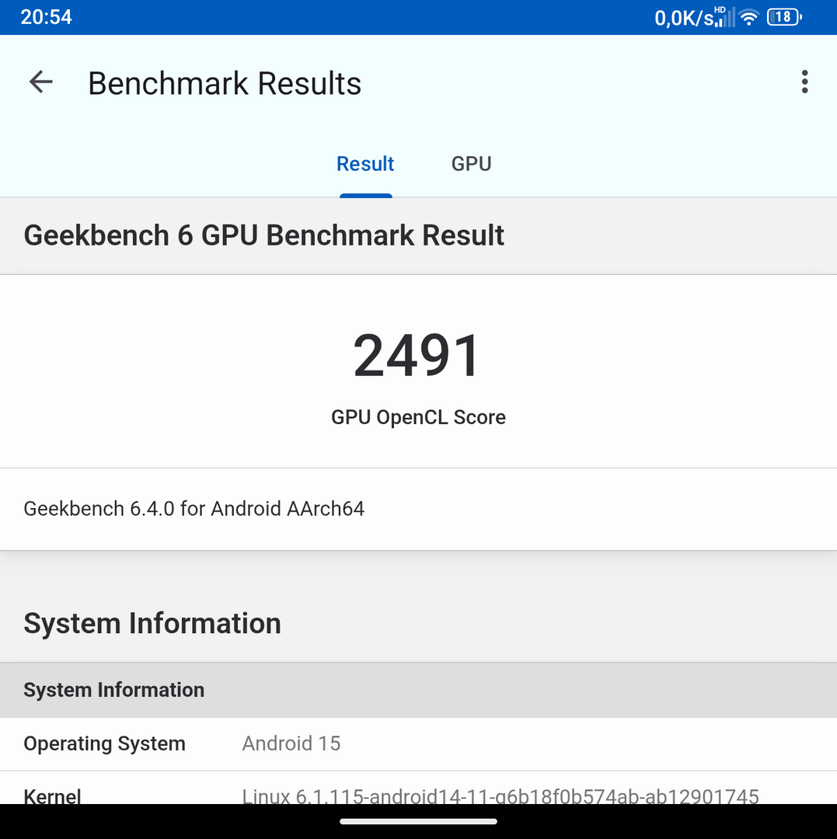Image resolution: width=837 pixels, height=839 pixels.
Task: Tap the network speed 0,0K/s indicator
Action: [x=683, y=18]
